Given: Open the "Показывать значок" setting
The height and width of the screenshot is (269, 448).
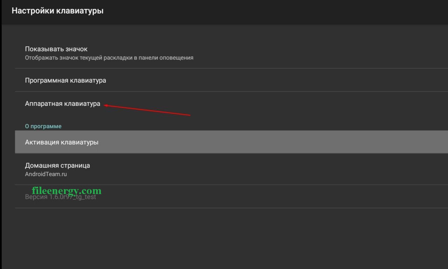Looking at the screenshot, I should (231, 53).
